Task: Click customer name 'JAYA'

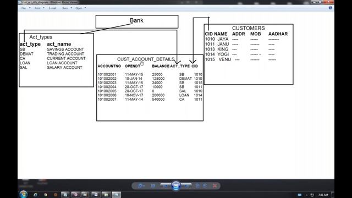Action: pyautogui.click(x=223, y=39)
